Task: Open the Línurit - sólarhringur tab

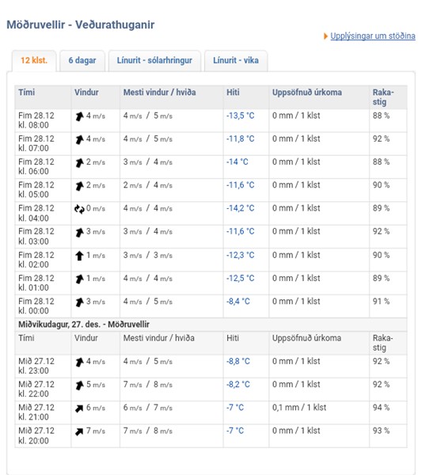Action: (154, 61)
